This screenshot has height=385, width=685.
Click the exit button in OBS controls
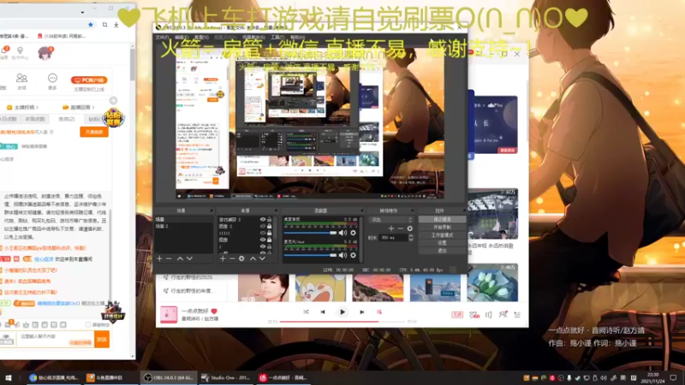[442, 251]
